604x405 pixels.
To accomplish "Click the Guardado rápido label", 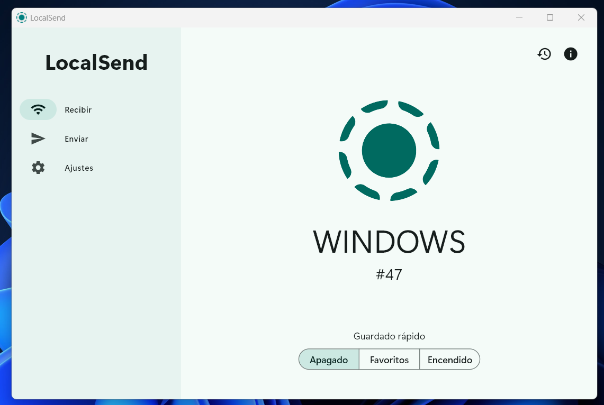I will [x=389, y=336].
